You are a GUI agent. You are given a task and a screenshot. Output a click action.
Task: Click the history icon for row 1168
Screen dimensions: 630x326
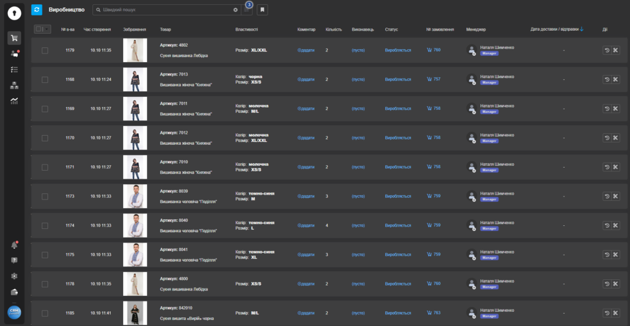point(607,79)
